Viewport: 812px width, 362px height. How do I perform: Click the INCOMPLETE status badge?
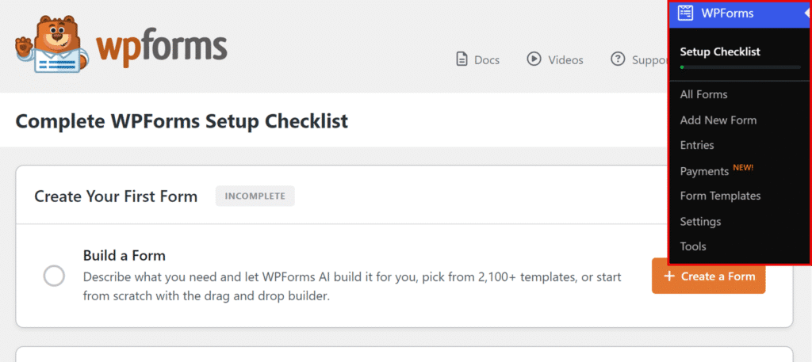(255, 196)
